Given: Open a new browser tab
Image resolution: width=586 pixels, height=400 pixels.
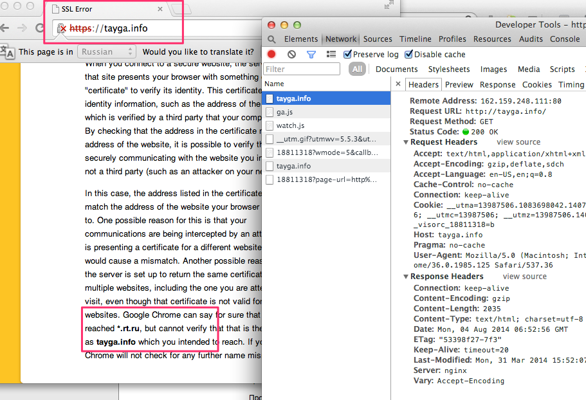Looking at the screenshot, I should point(180,10).
